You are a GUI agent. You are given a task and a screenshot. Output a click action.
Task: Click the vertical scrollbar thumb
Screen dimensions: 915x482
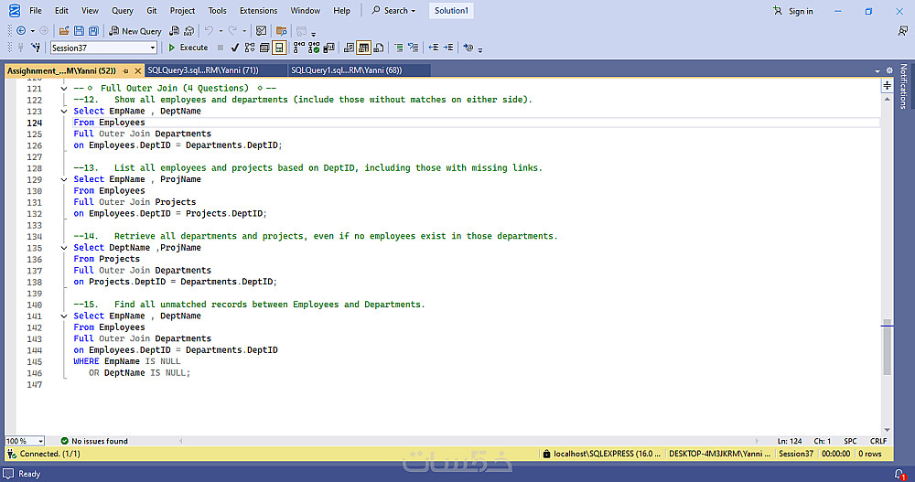pyautogui.click(x=887, y=348)
